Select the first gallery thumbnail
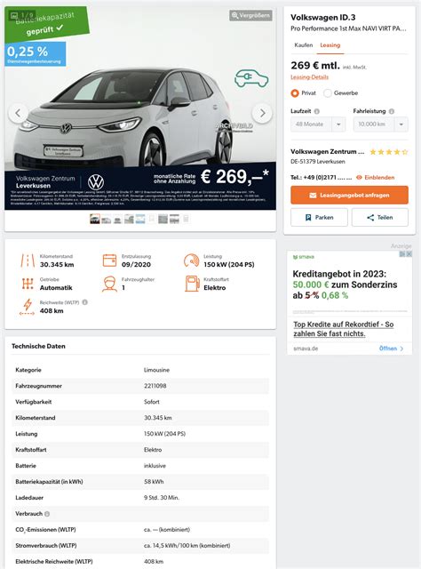This screenshot has height=569, width=421. 95,219
